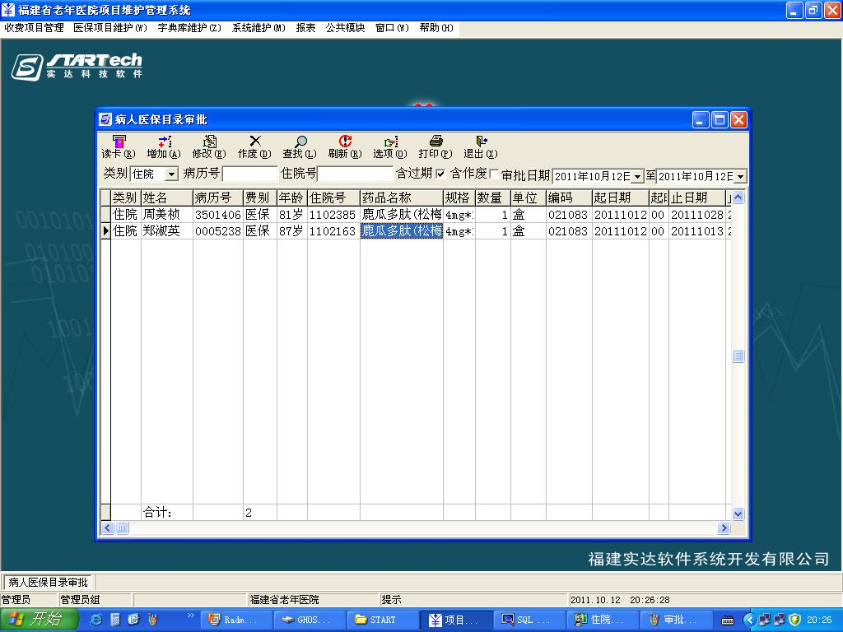The height and width of the screenshot is (632, 843).
Task: Expand quick launch chevron on taskbar
Action: (x=190, y=616)
